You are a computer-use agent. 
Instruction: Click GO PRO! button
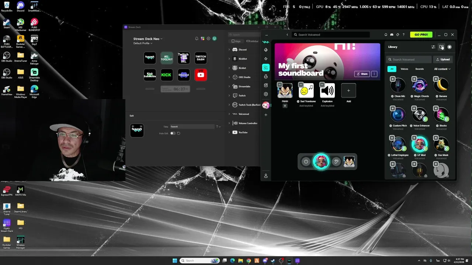[x=421, y=35]
